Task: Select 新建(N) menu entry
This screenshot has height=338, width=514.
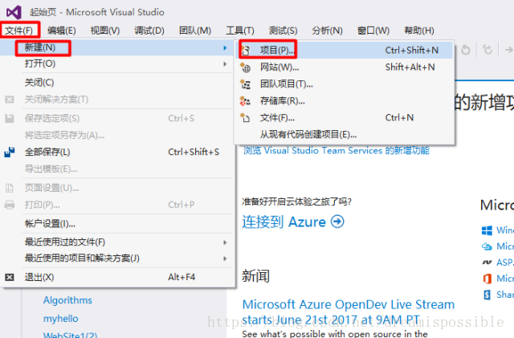Action: [x=117, y=48]
